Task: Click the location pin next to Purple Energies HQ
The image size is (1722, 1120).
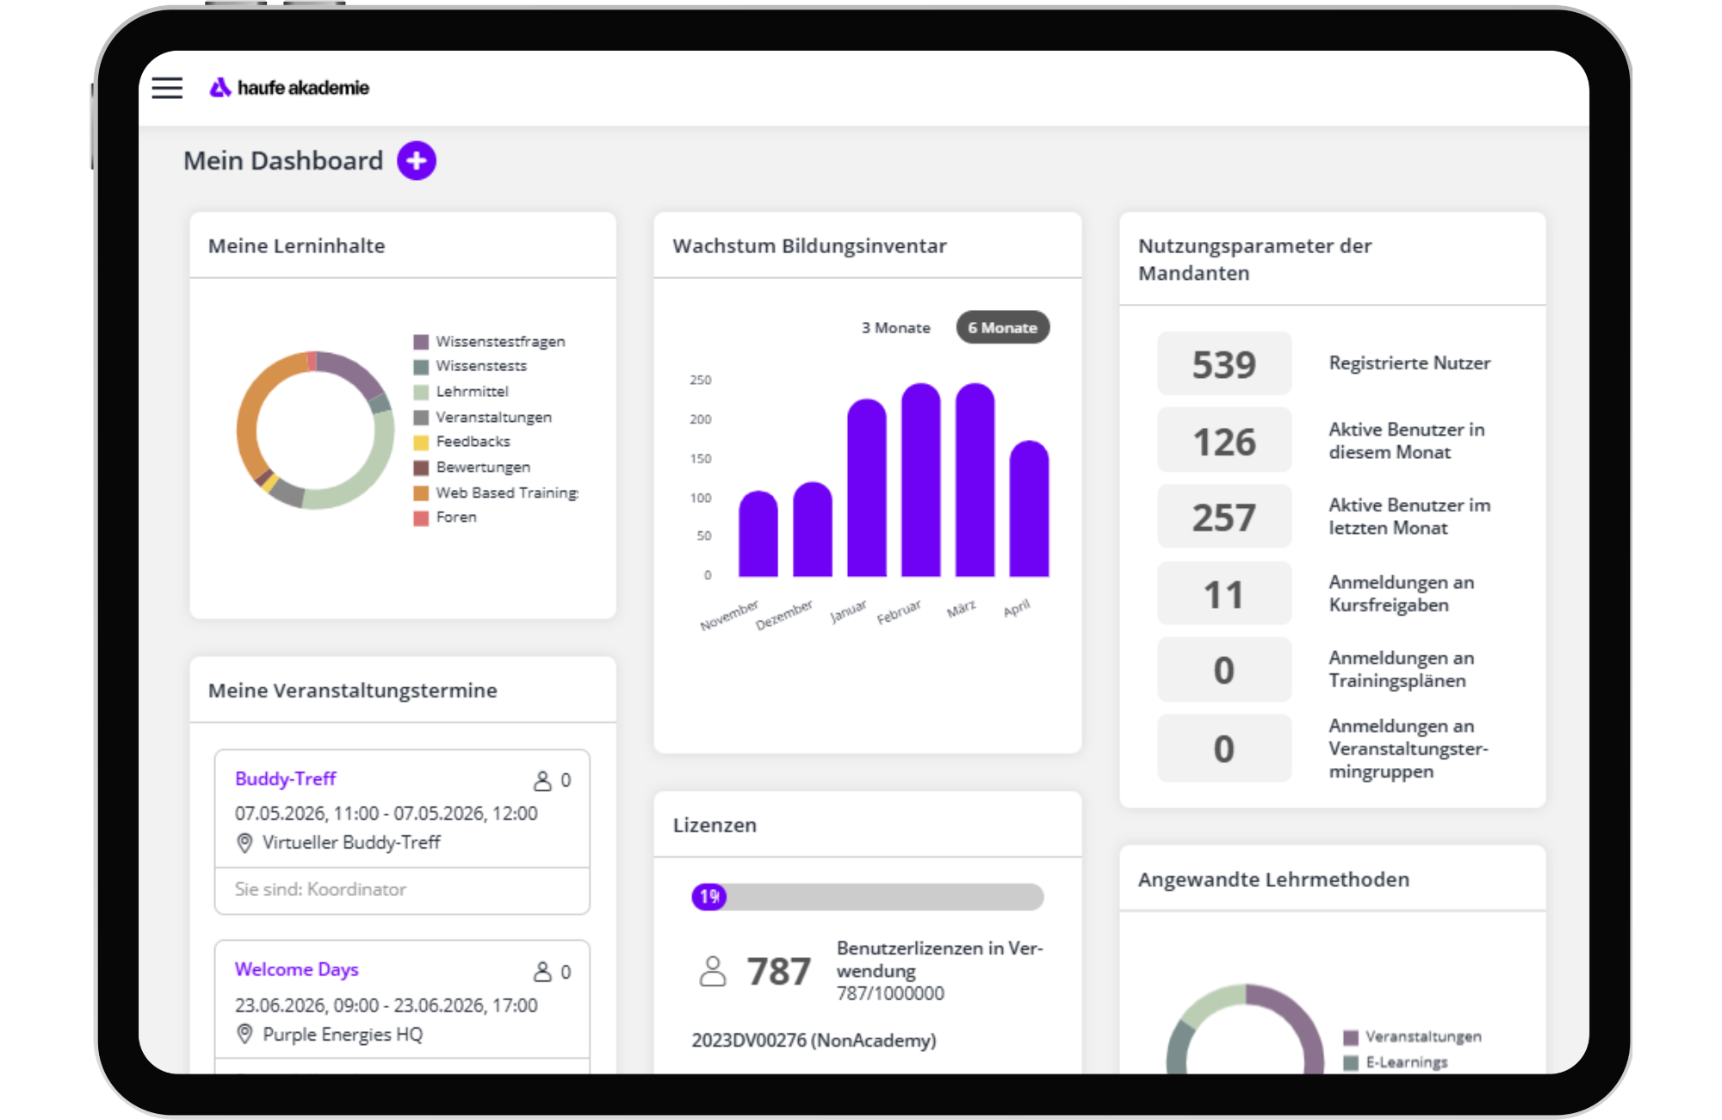Action: [245, 1034]
